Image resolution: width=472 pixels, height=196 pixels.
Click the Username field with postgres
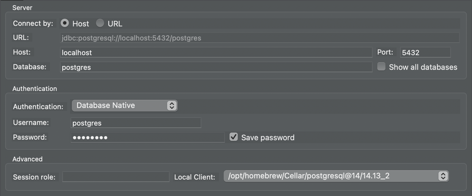[136, 123]
